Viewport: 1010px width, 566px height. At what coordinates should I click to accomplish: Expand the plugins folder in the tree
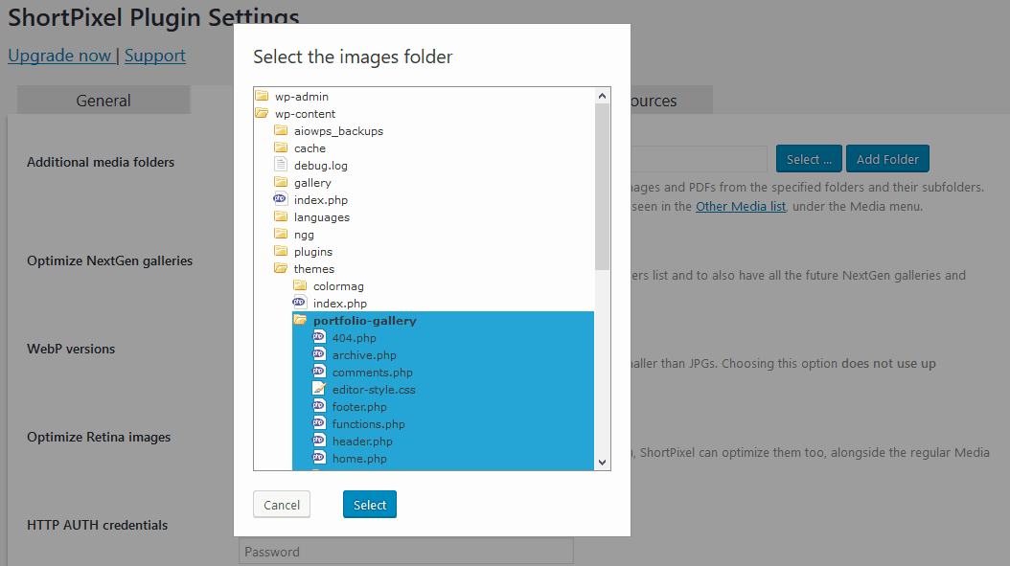coord(280,251)
